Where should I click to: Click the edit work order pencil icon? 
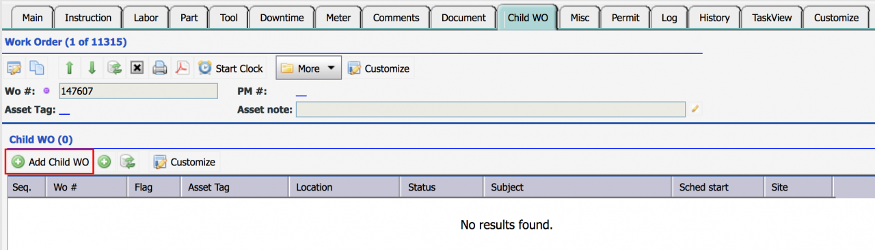[14, 68]
